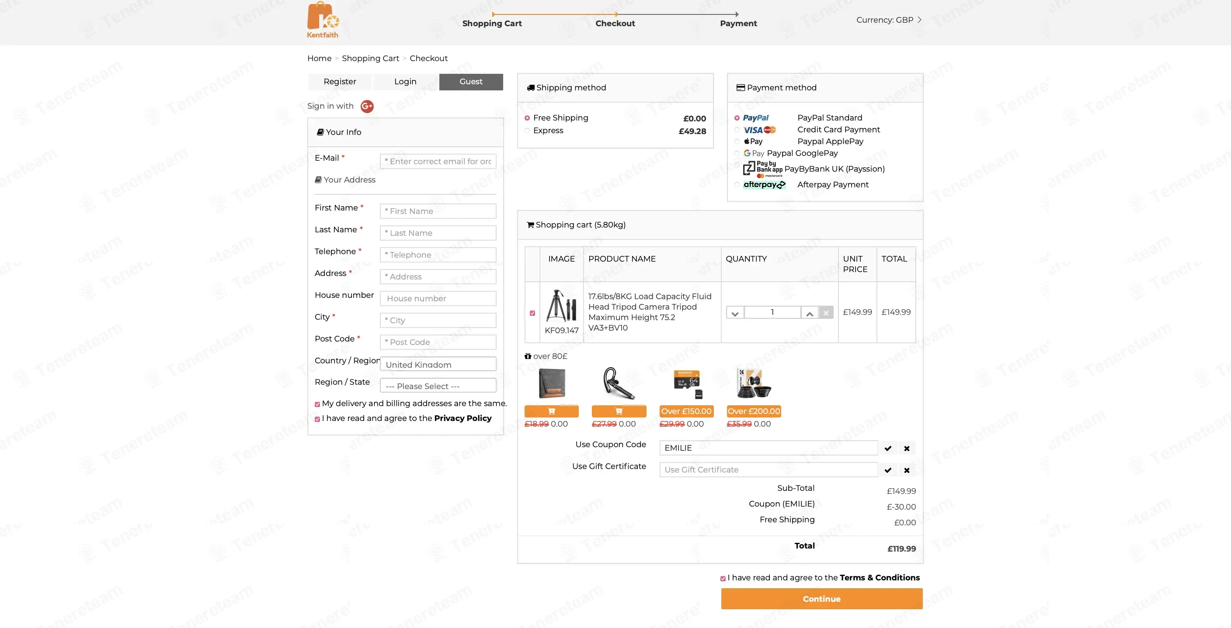Choose PayByBank UK (Payssion) radio

tap(737, 165)
